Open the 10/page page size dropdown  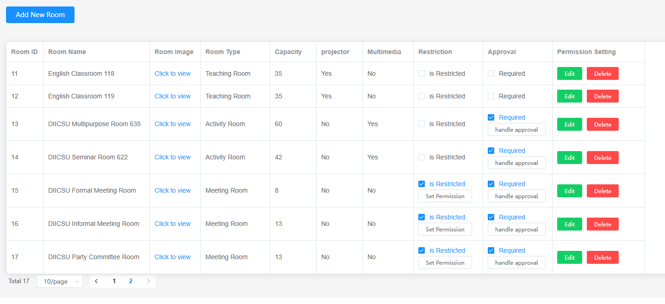coord(60,281)
